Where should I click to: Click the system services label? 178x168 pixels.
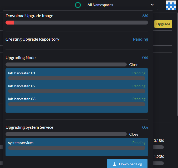tap(21, 143)
